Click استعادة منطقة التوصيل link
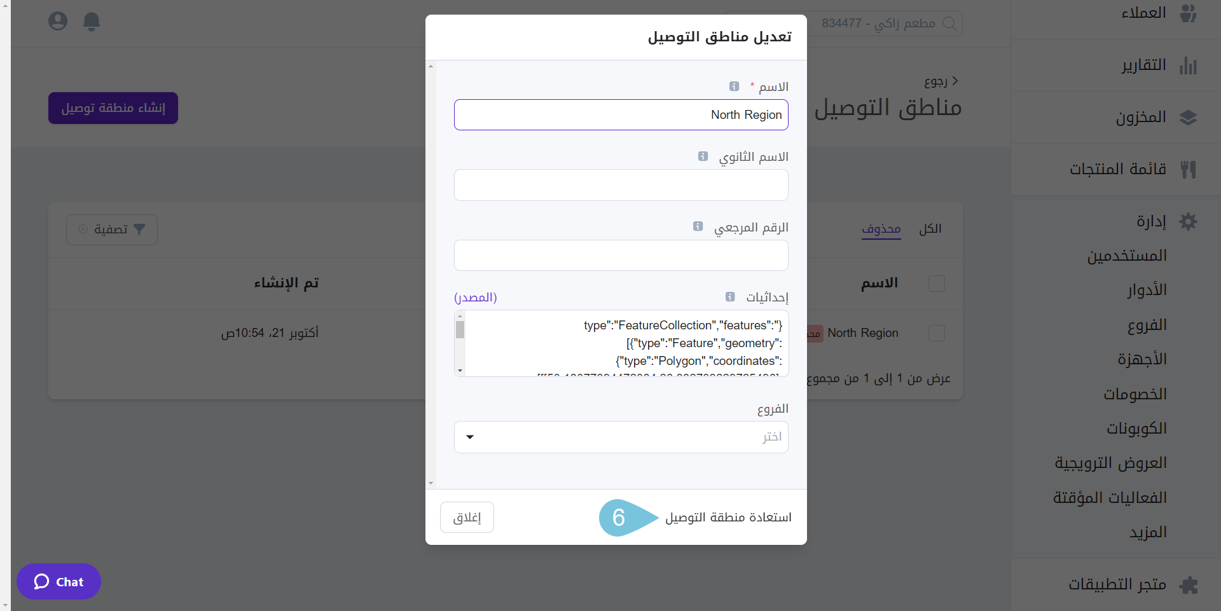The image size is (1221, 611). coord(728,518)
